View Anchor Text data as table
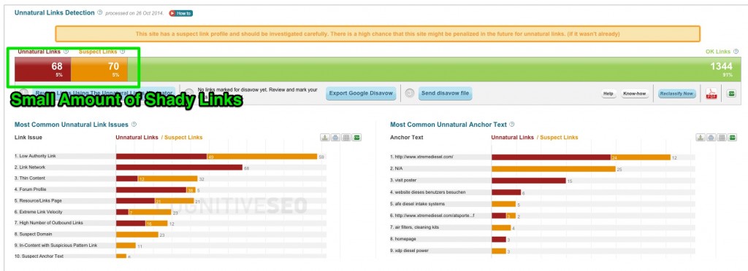The width and height of the screenshot is (748, 271). [722, 138]
